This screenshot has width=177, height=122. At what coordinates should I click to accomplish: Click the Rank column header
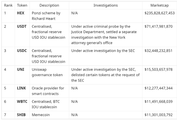point(8,5)
